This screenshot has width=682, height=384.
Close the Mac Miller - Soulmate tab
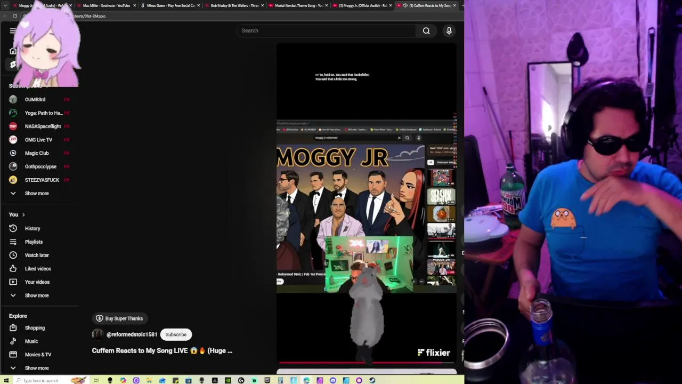click(134, 5)
